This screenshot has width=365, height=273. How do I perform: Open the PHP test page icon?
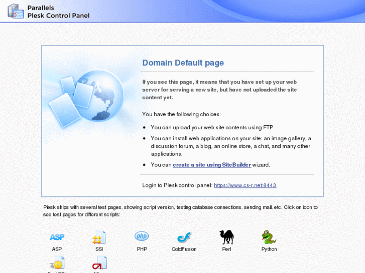click(142, 236)
